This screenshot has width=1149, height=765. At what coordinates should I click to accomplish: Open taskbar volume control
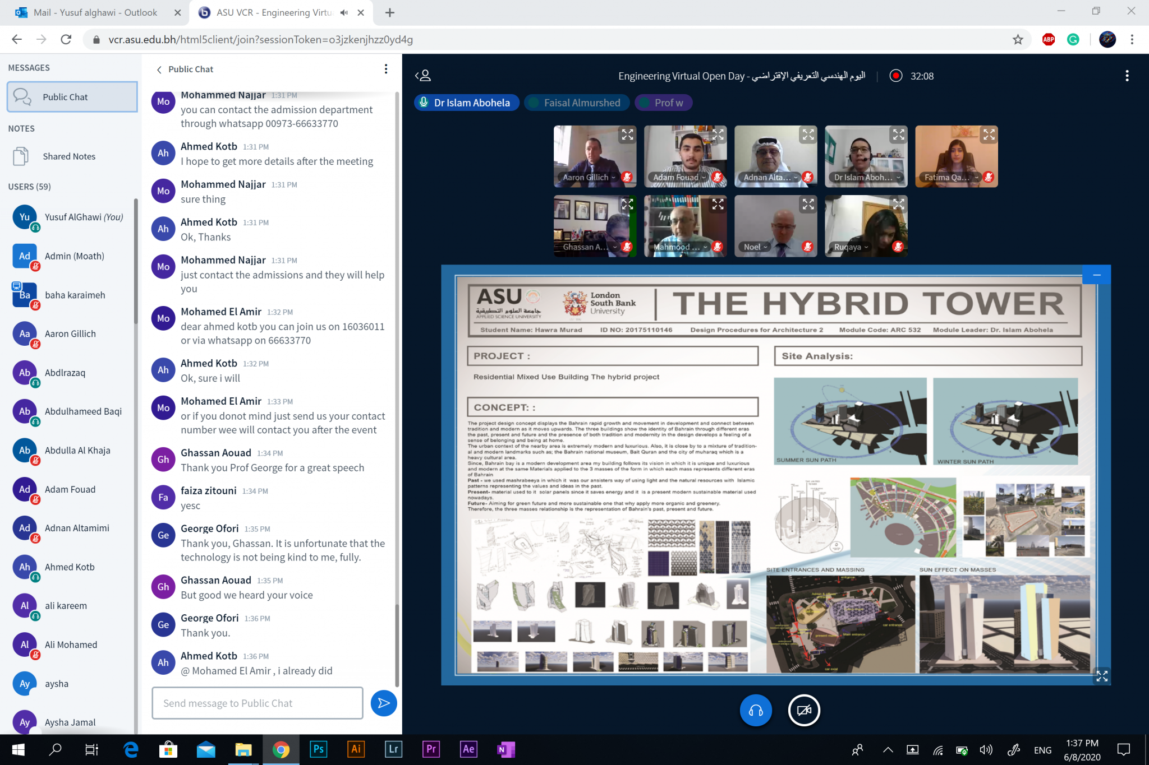[986, 750]
